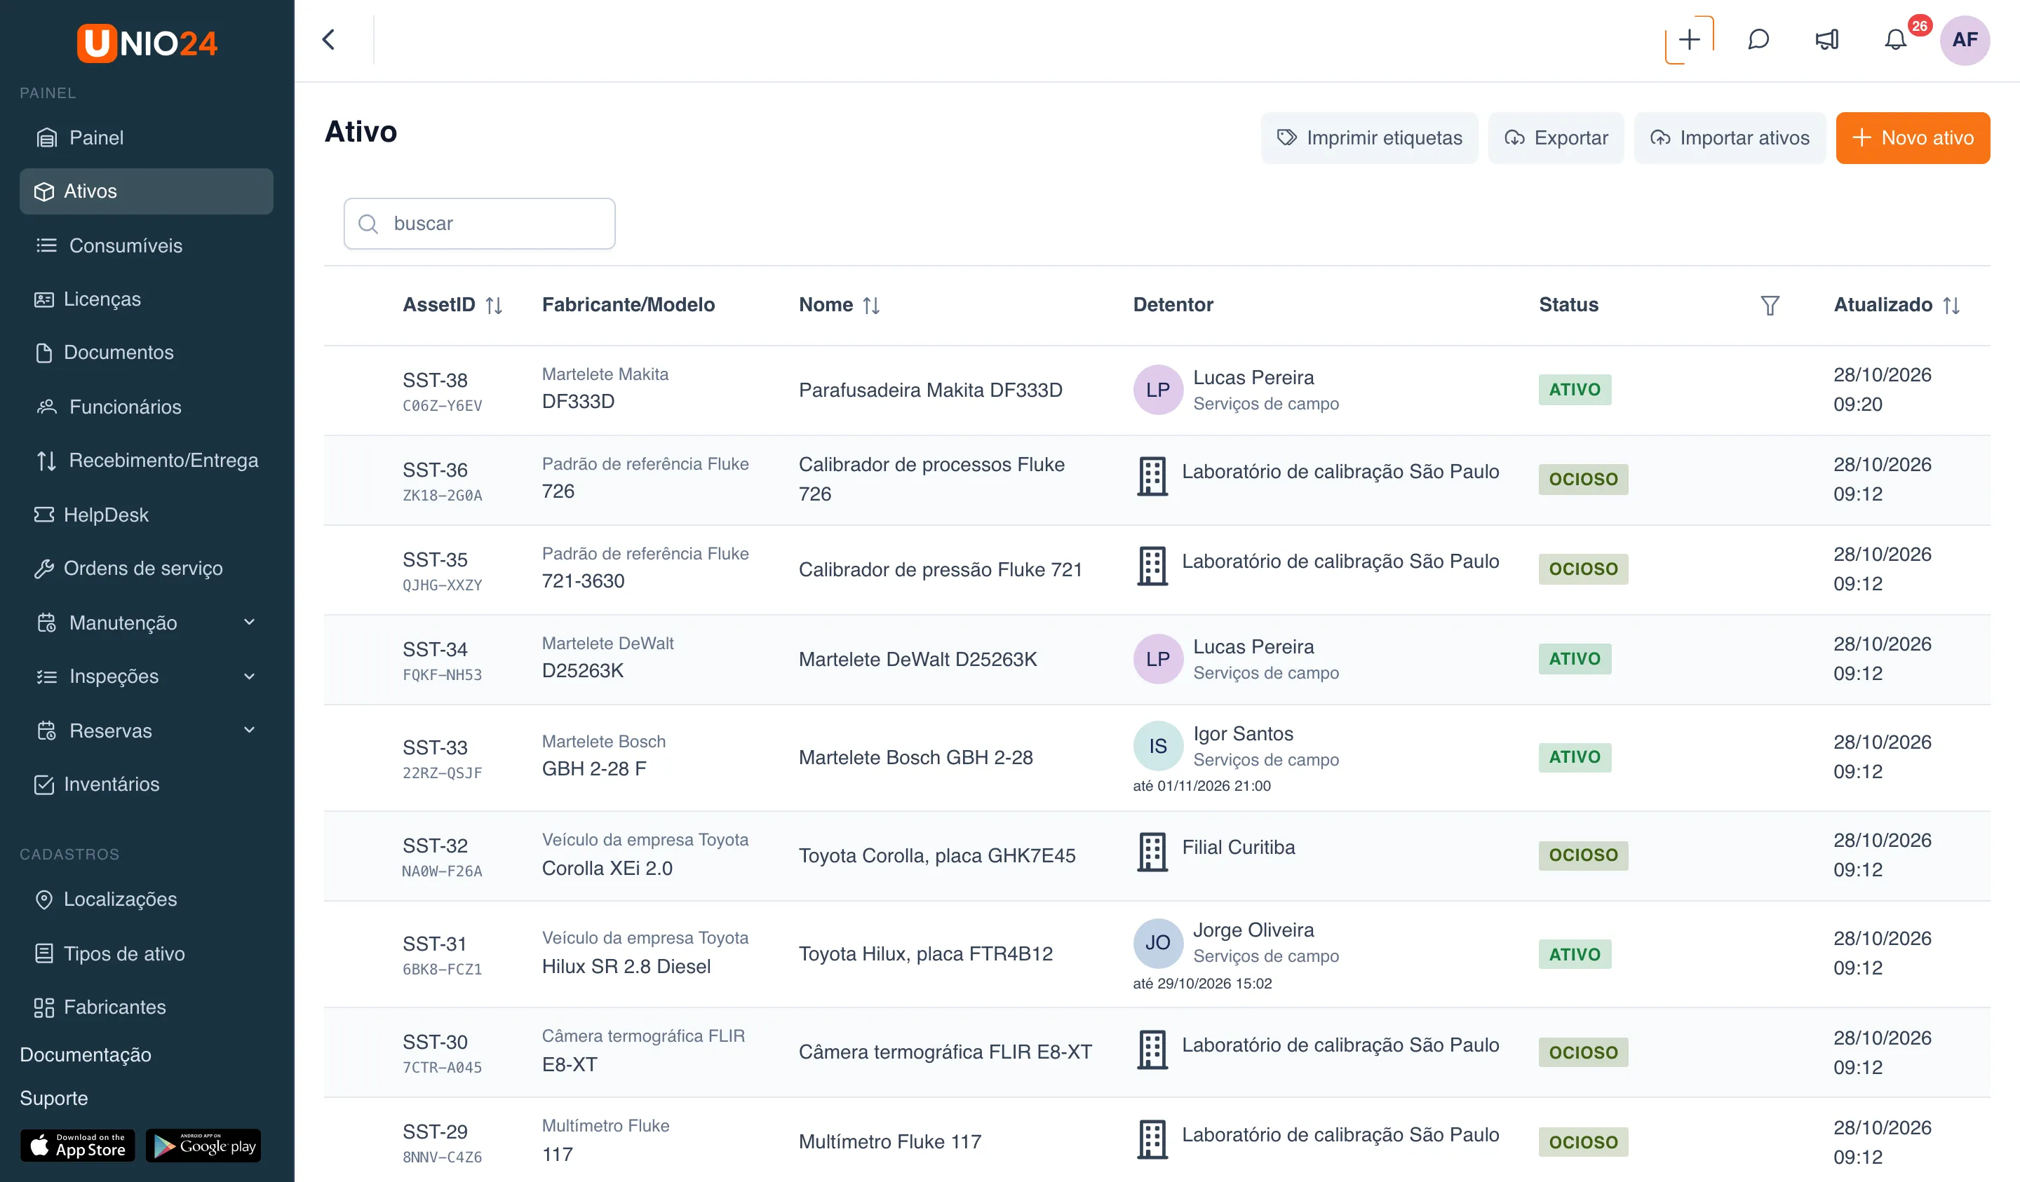Open the AF user avatar menu
2020x1182 pixels.
pos(1964,39)
